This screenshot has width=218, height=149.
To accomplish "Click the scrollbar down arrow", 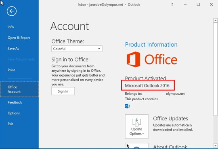I will pyautogui.click(x=215, y=145).
